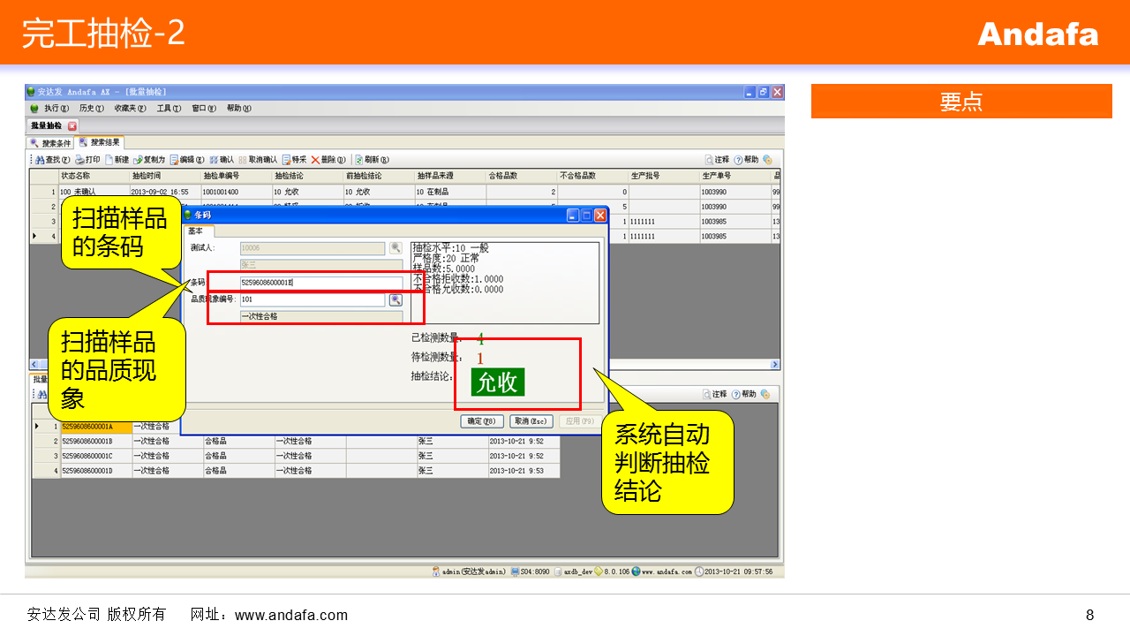This screenshot has width=1130, height=636.
Task: Click the 查找 (Find) binoculars toolbar icon
Action: [40, 160]
